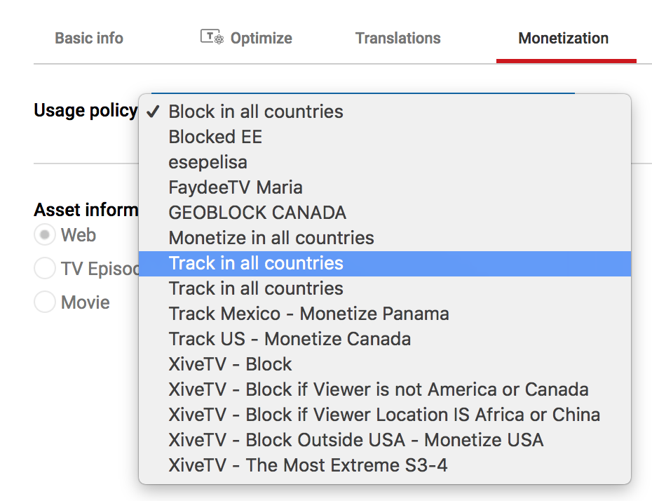The width and height of the screenshot is (652, 501).
Task: Choose checked "Block in all countries" option
Action: 256,112
